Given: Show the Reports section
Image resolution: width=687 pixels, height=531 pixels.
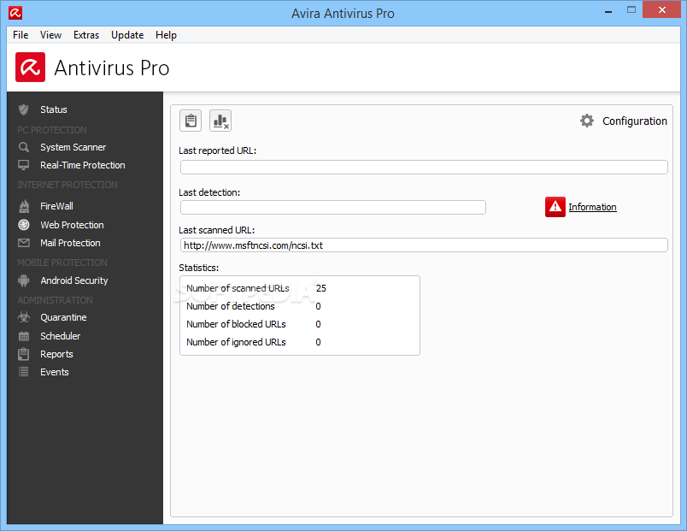Looking at the screenshot, I should (x=56, y=354).
